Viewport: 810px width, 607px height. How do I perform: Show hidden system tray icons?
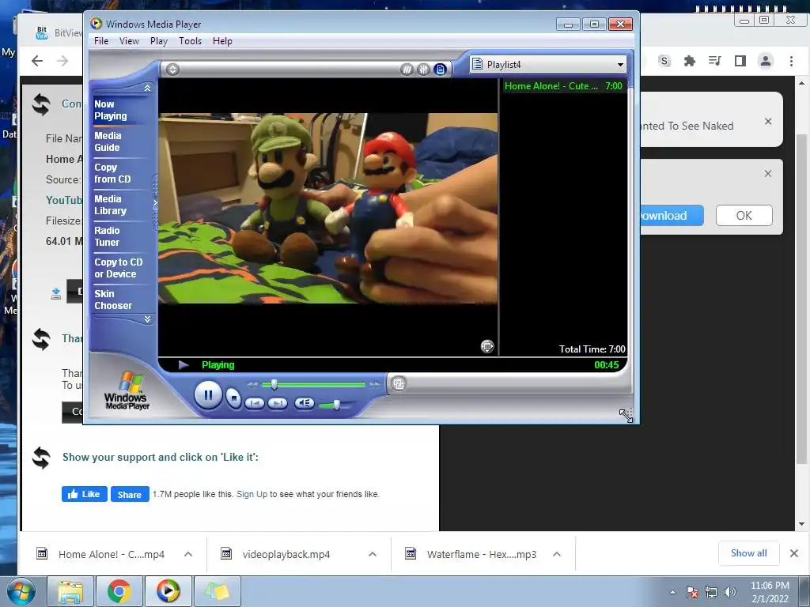point(672,592)
